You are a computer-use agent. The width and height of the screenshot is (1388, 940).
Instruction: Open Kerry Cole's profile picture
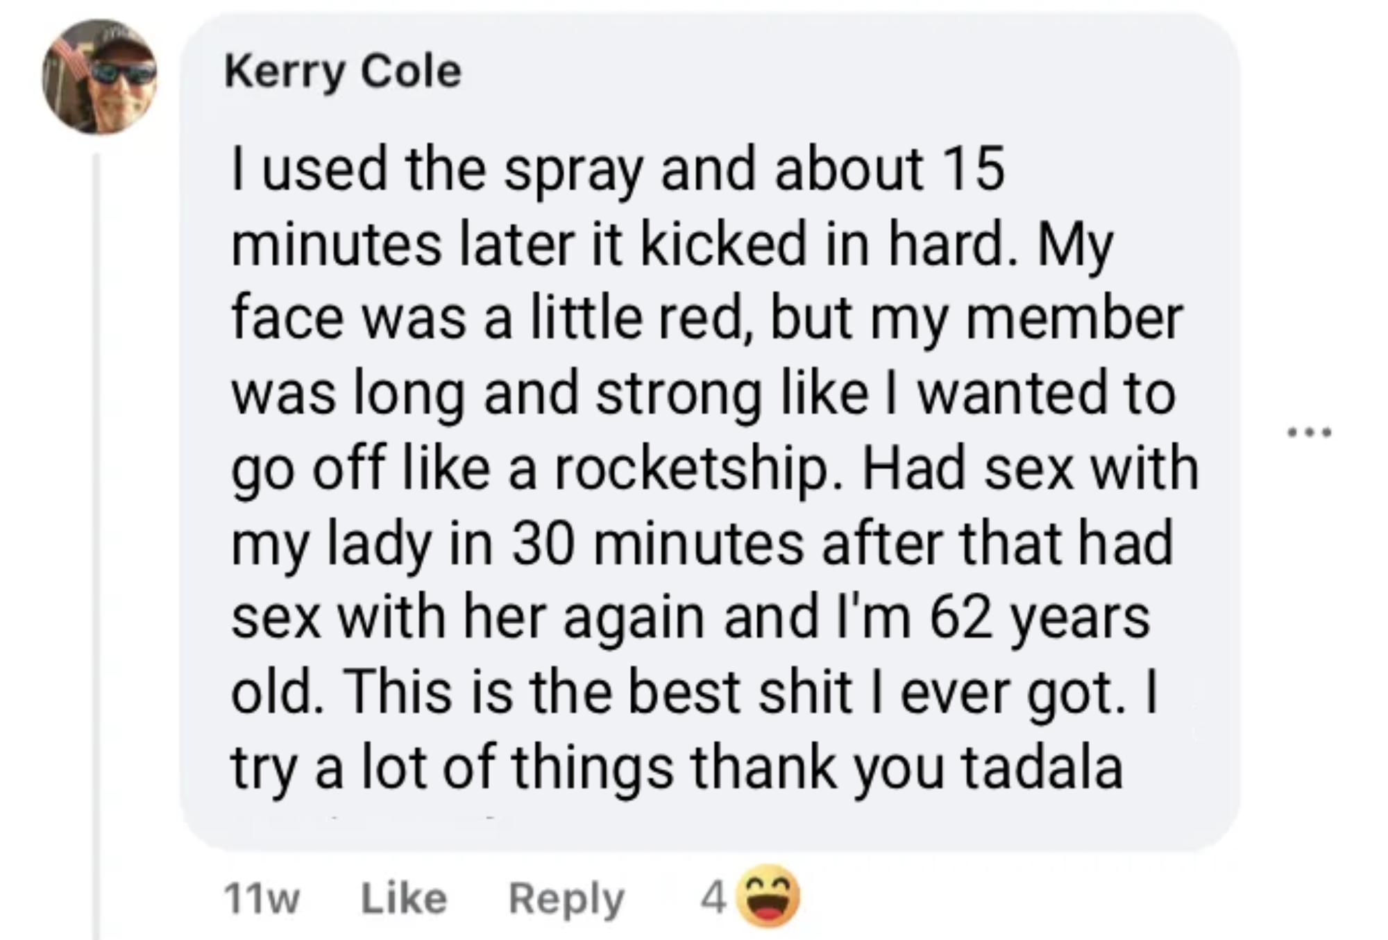click(100, 77)
